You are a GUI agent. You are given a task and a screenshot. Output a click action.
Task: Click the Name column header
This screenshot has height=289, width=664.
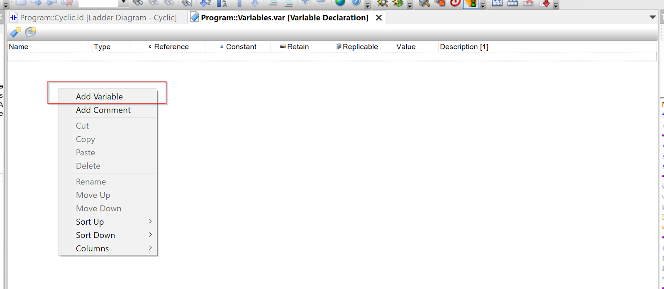click(x=50, y=47)
